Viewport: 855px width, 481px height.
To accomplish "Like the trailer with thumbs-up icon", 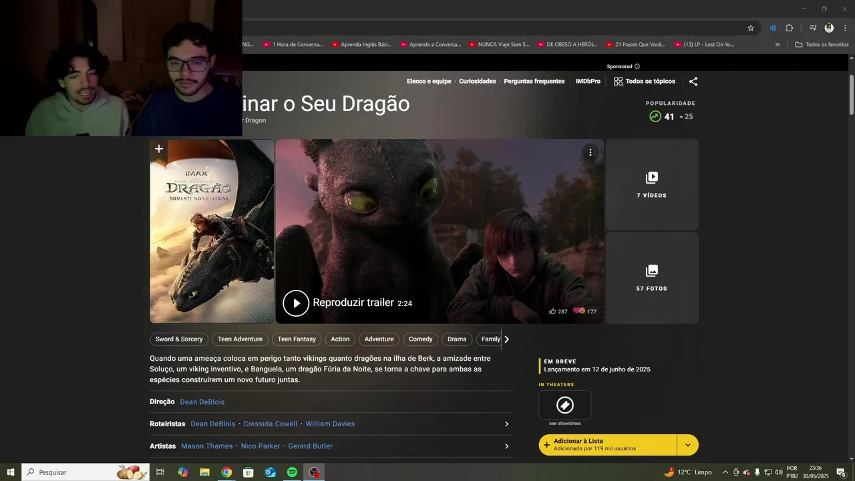I will coord(552,311).
